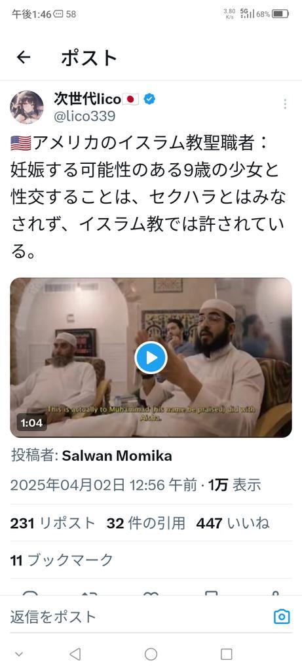Tap the 1万 表示 view count
The image size is (302, 671).
coord(235,486)
